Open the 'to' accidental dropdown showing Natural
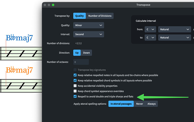Screen dimensions: 194x122 (175, 38)
